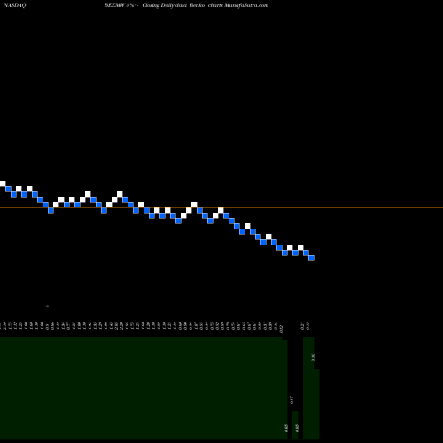Click the short green volume bar under 0.67
Image resolution: width=443 pixels, height=443 pixels.
295,425
